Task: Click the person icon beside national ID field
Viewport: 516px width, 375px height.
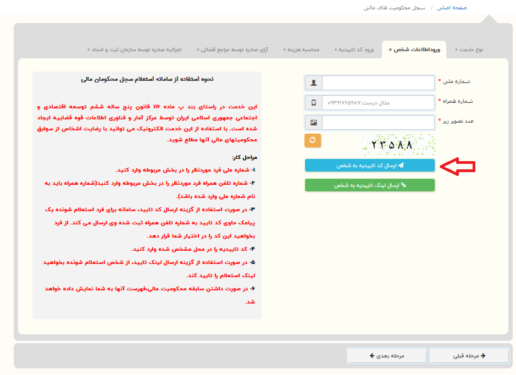Action: pyautogui.click(x=314, y=82)
